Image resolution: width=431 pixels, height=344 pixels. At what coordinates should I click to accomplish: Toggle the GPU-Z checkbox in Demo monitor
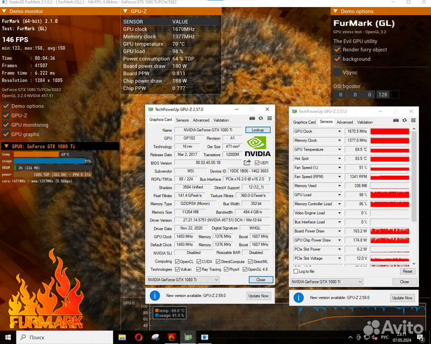6,115
